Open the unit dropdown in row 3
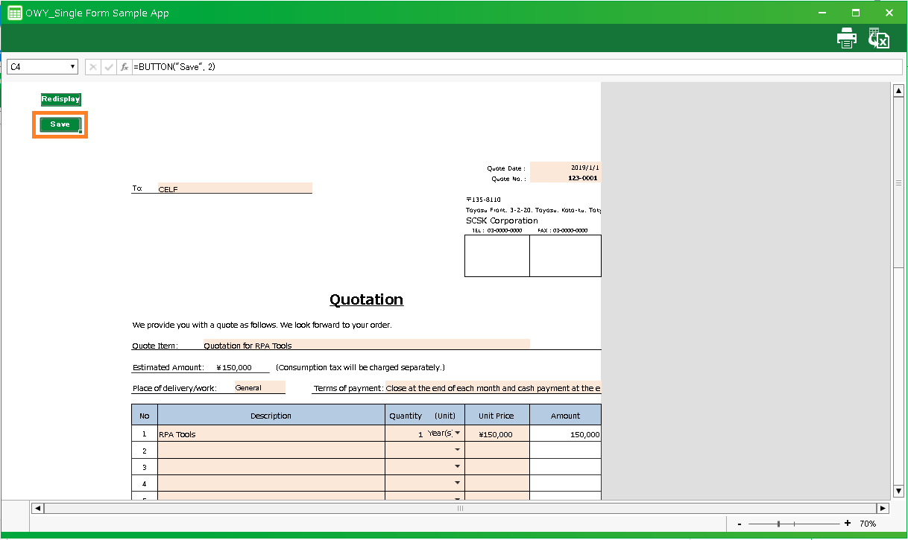The height and width of the screenshot is (540, 908). click(x=457, y=466)
